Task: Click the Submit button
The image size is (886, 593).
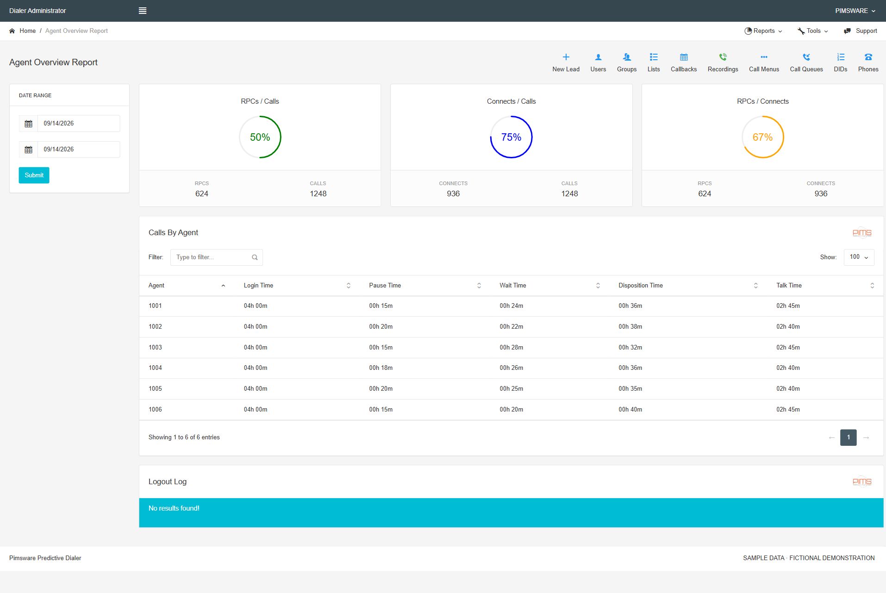Action: (34, 175)
